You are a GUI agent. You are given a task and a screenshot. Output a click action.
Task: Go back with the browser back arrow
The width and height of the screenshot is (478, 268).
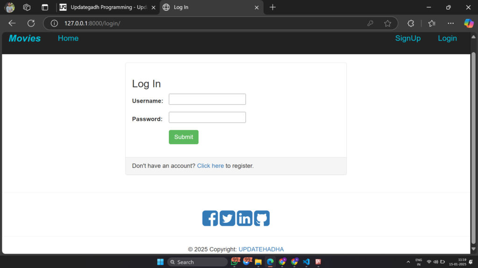12,23
